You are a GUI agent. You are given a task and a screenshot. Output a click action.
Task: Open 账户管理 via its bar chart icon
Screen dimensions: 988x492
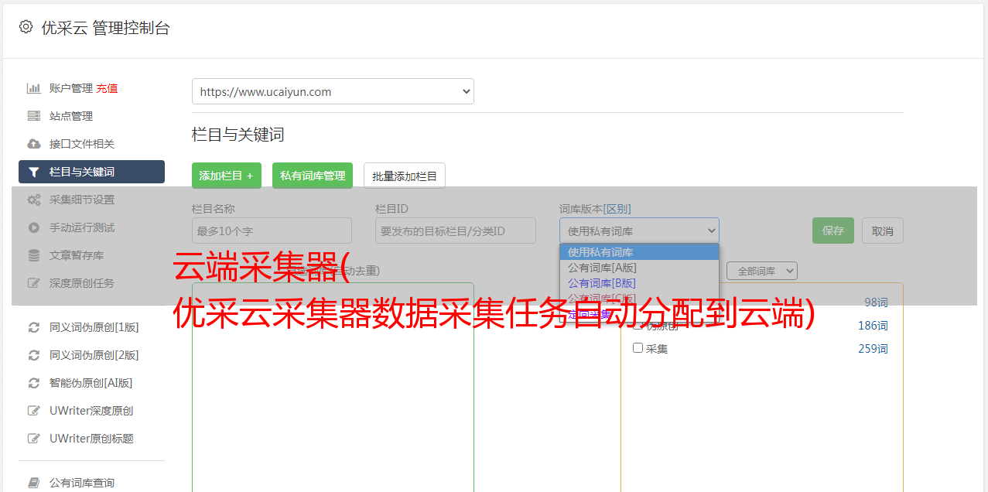tap(33, 88)
